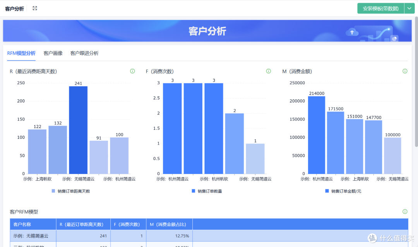Switch to the 客户画像 tab
Viewport: 418px width, 247px height.
pyautogui.click(x=53, y=53)
